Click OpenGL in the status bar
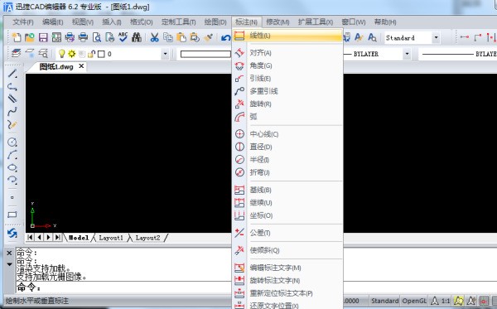 pyautogui.click(x=414, y=301)
